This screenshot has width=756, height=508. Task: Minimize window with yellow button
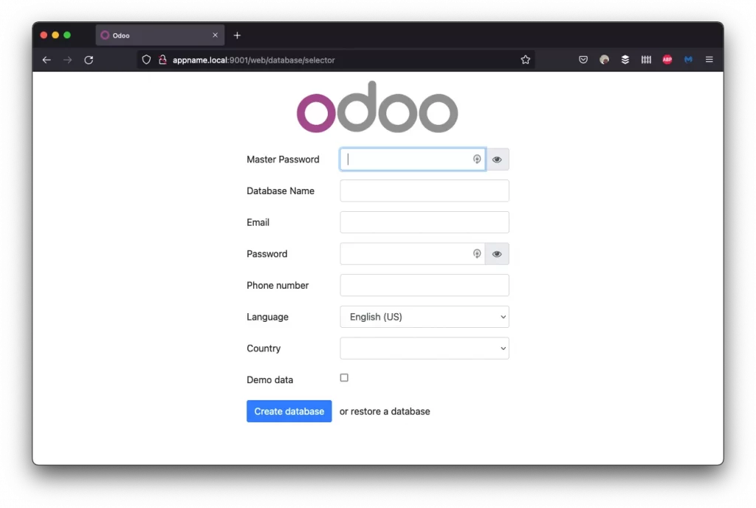pos(55,35)
